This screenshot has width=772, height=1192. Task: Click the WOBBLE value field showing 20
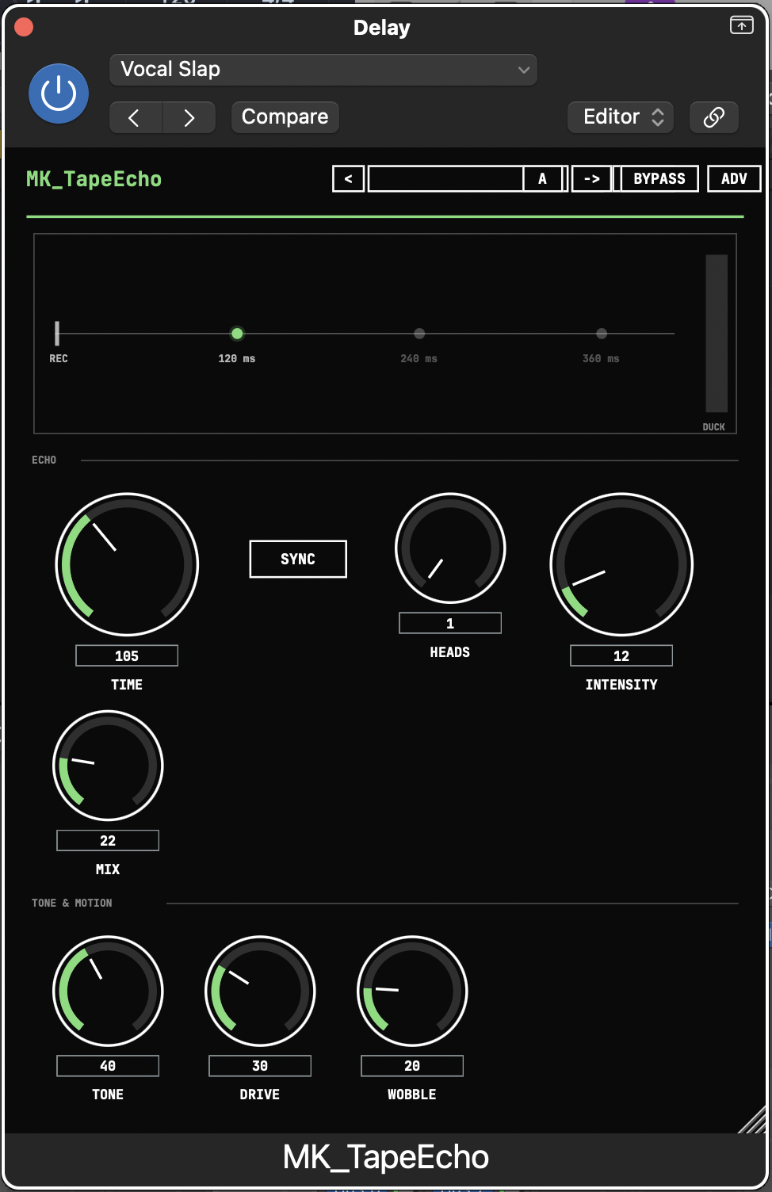click(x=412, y=1066)
